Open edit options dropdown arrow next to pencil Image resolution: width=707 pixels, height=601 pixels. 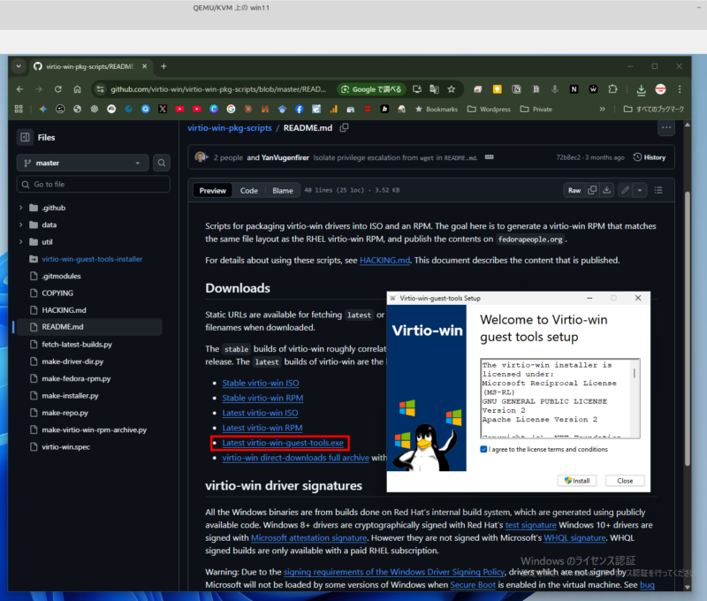click(x=640, y=190)
